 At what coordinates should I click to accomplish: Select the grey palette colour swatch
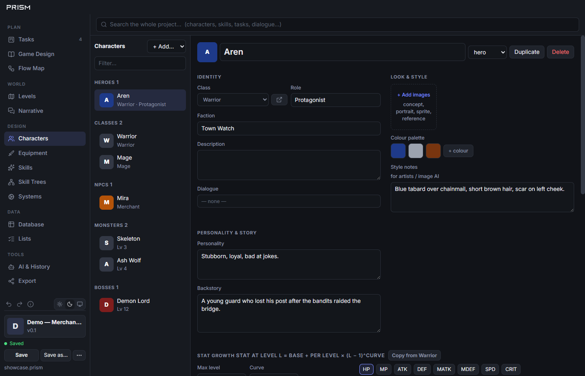(x=416, y=151)
